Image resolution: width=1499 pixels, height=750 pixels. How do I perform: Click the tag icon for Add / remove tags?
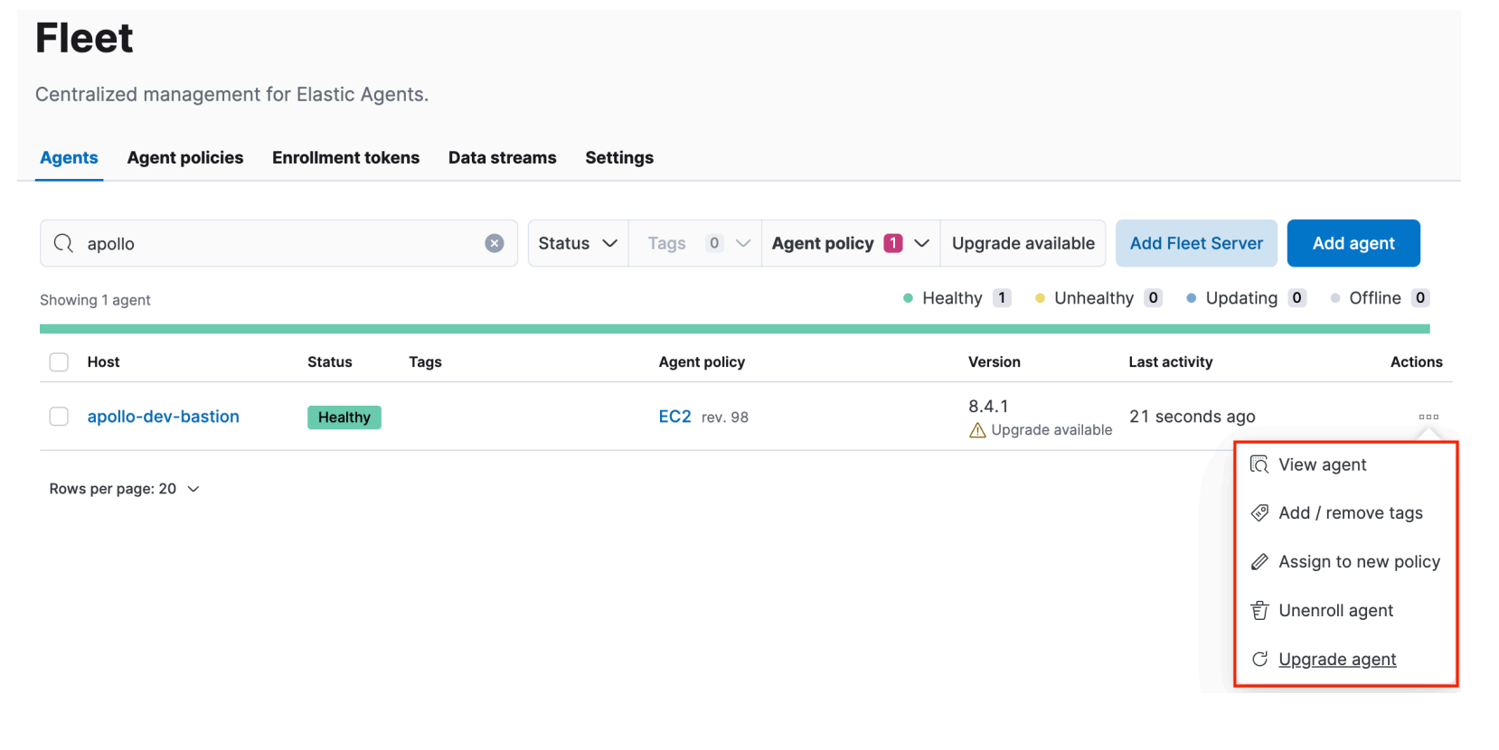[x=1259, y=513]
